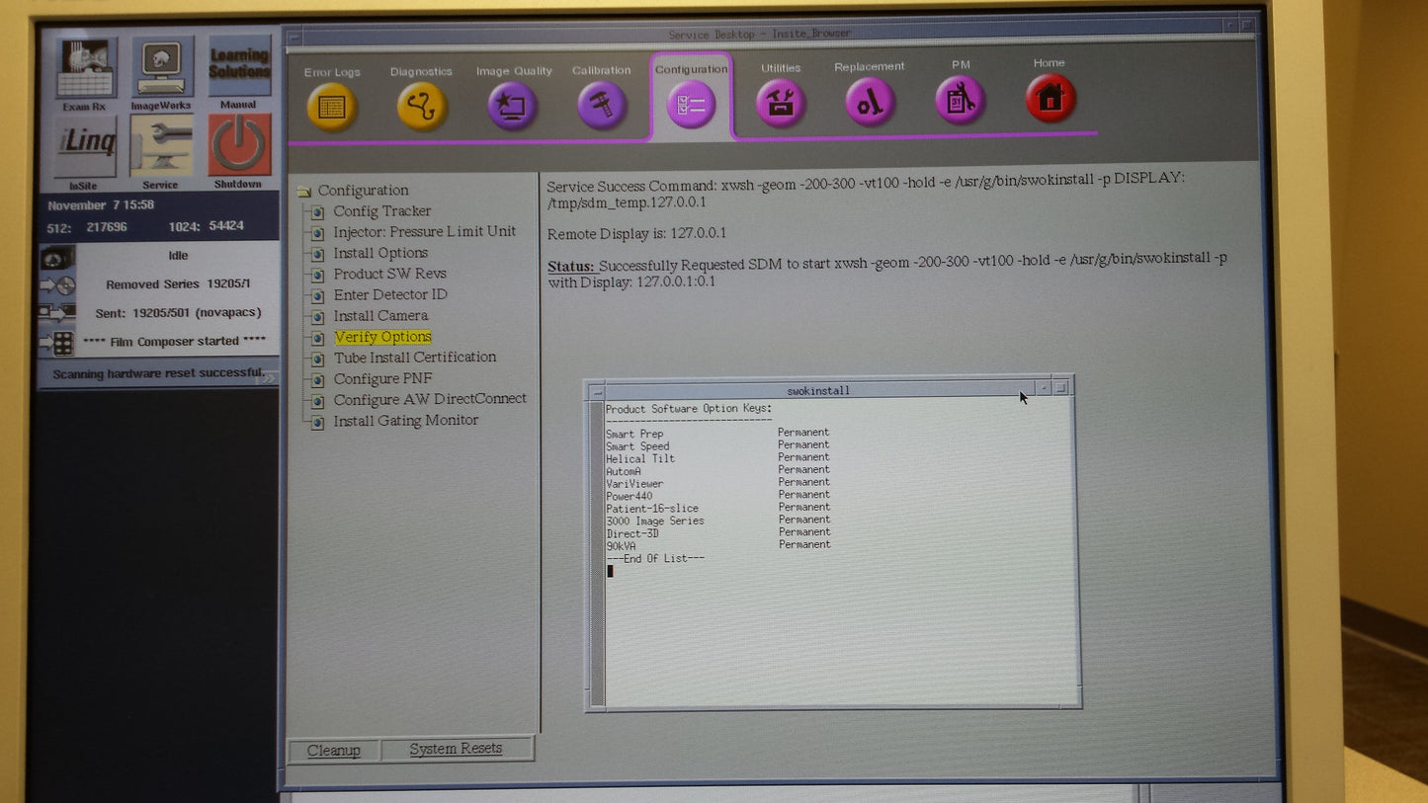Select the Replacement icon

point(870,102)
